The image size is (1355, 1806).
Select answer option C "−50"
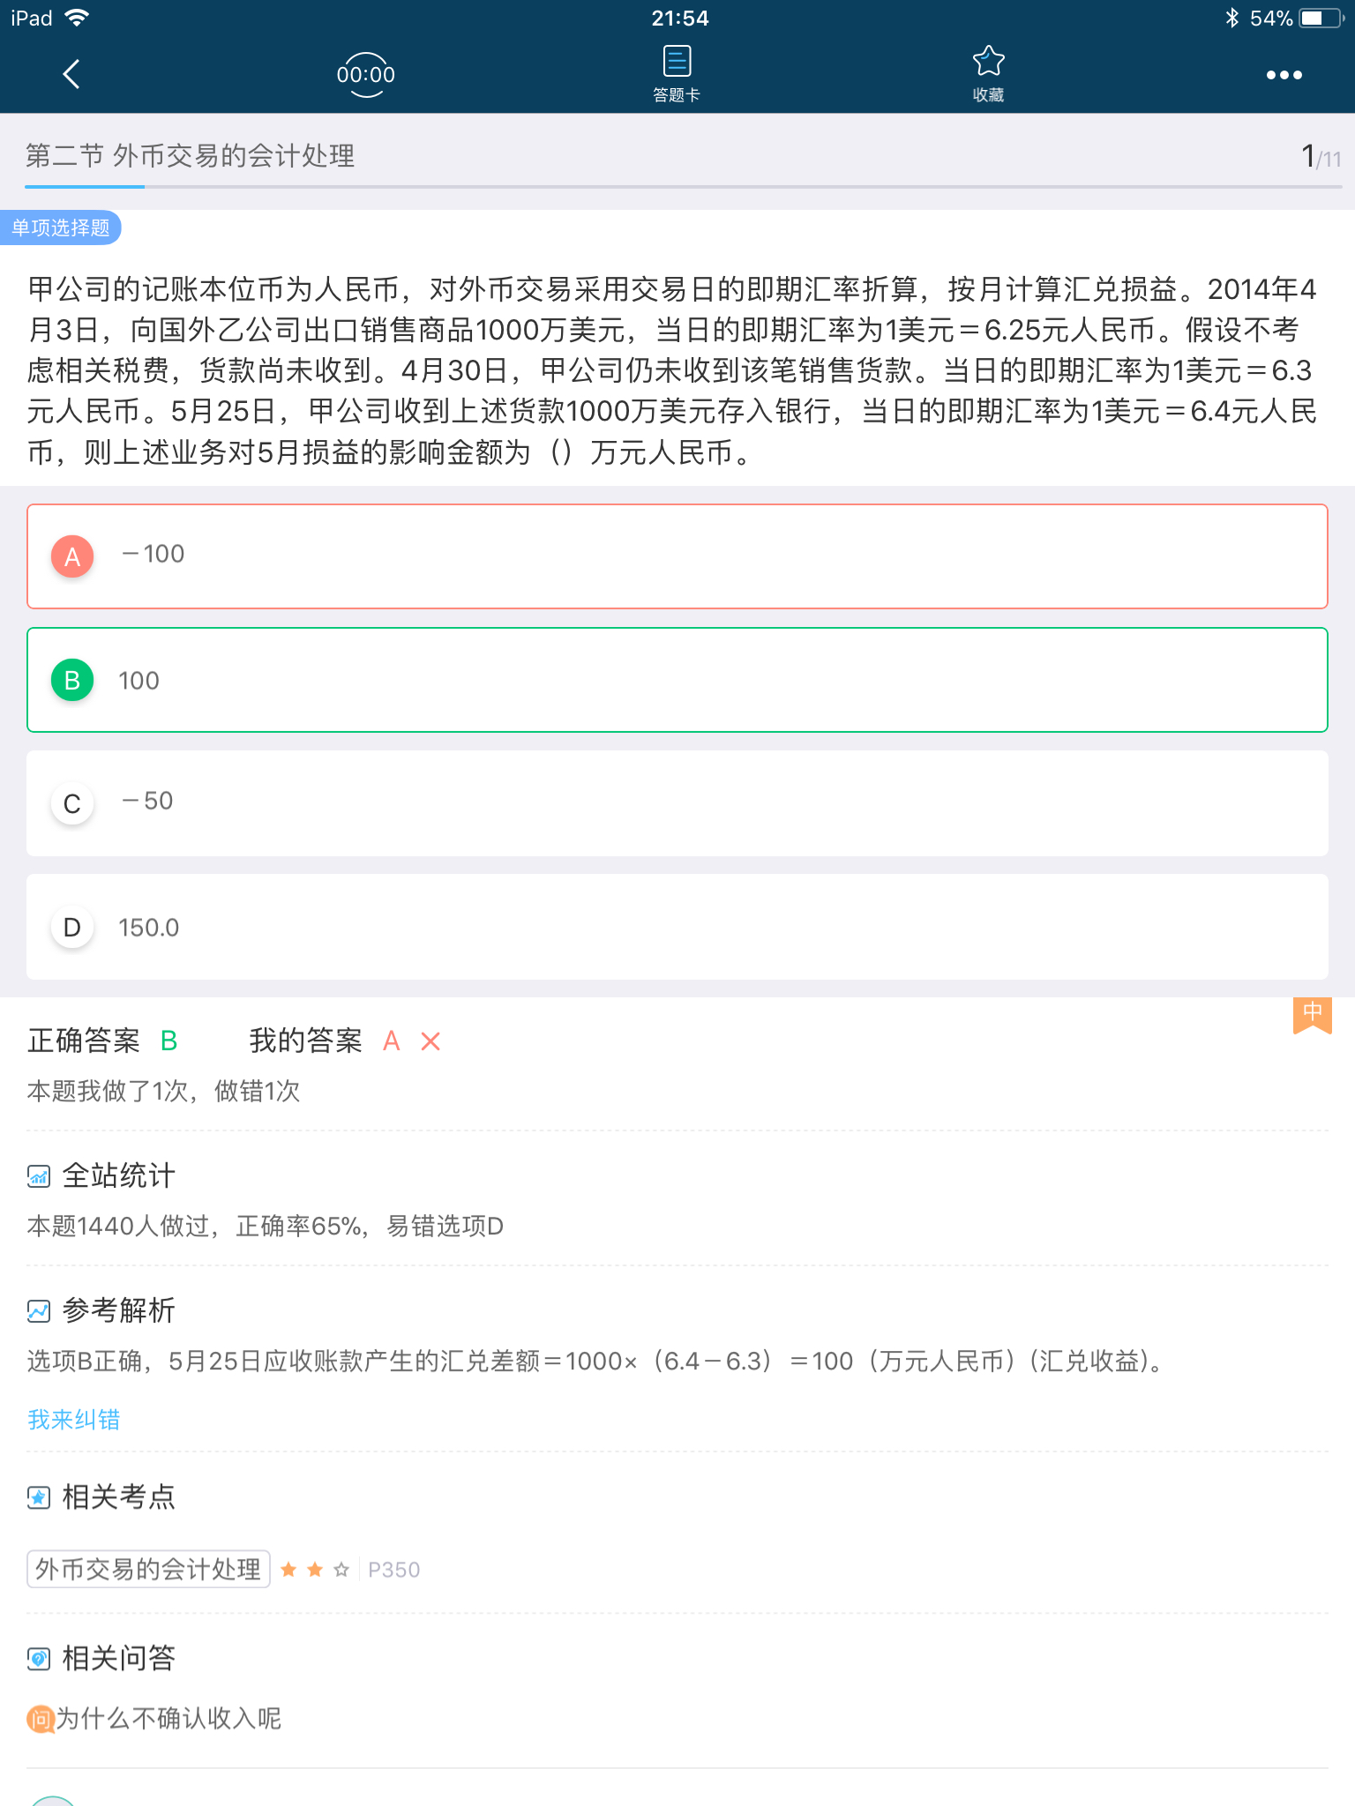click(677, 802)
